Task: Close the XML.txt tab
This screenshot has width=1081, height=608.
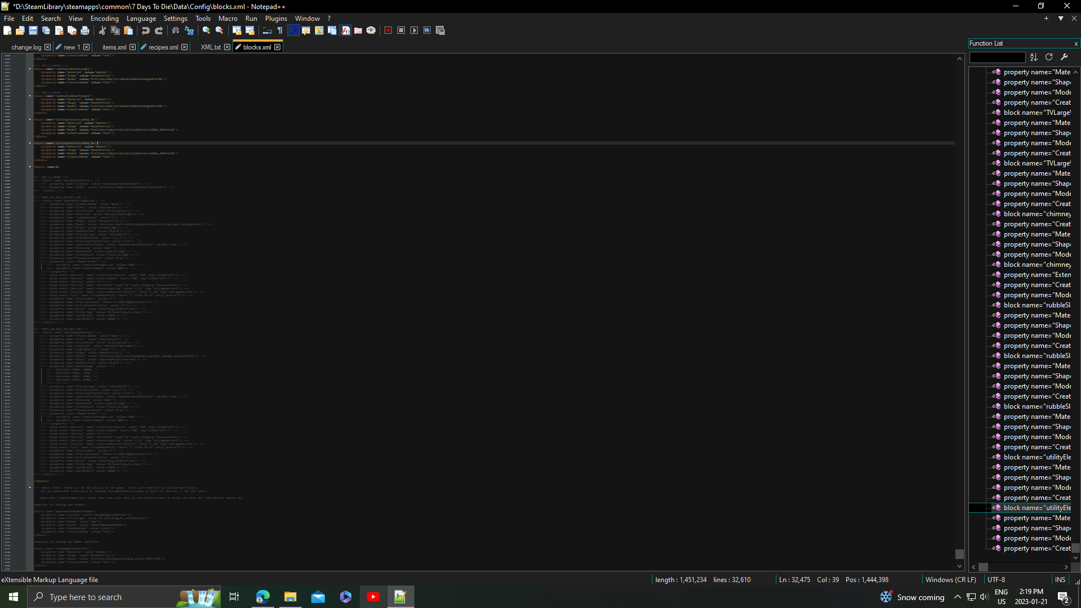Action: point(227,47)
